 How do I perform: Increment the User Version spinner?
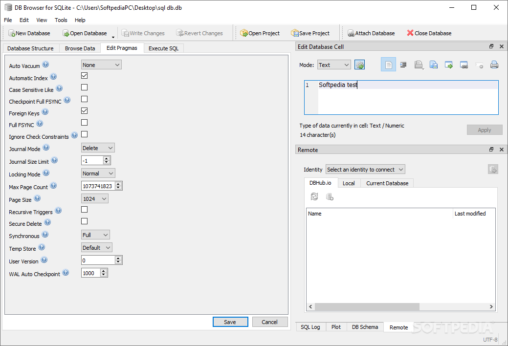point(119,258)
